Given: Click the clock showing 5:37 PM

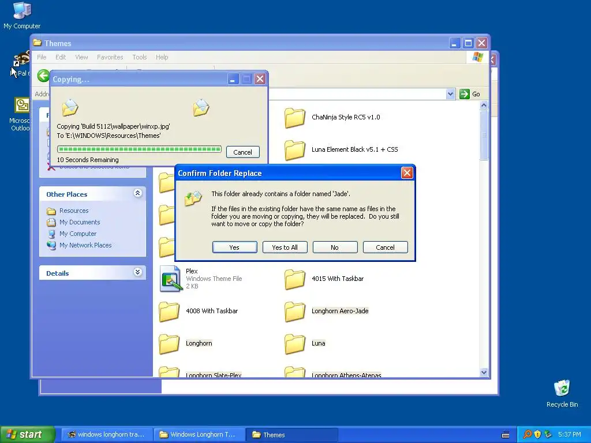Looking at the screenshot, I should (x=570, y=434).
